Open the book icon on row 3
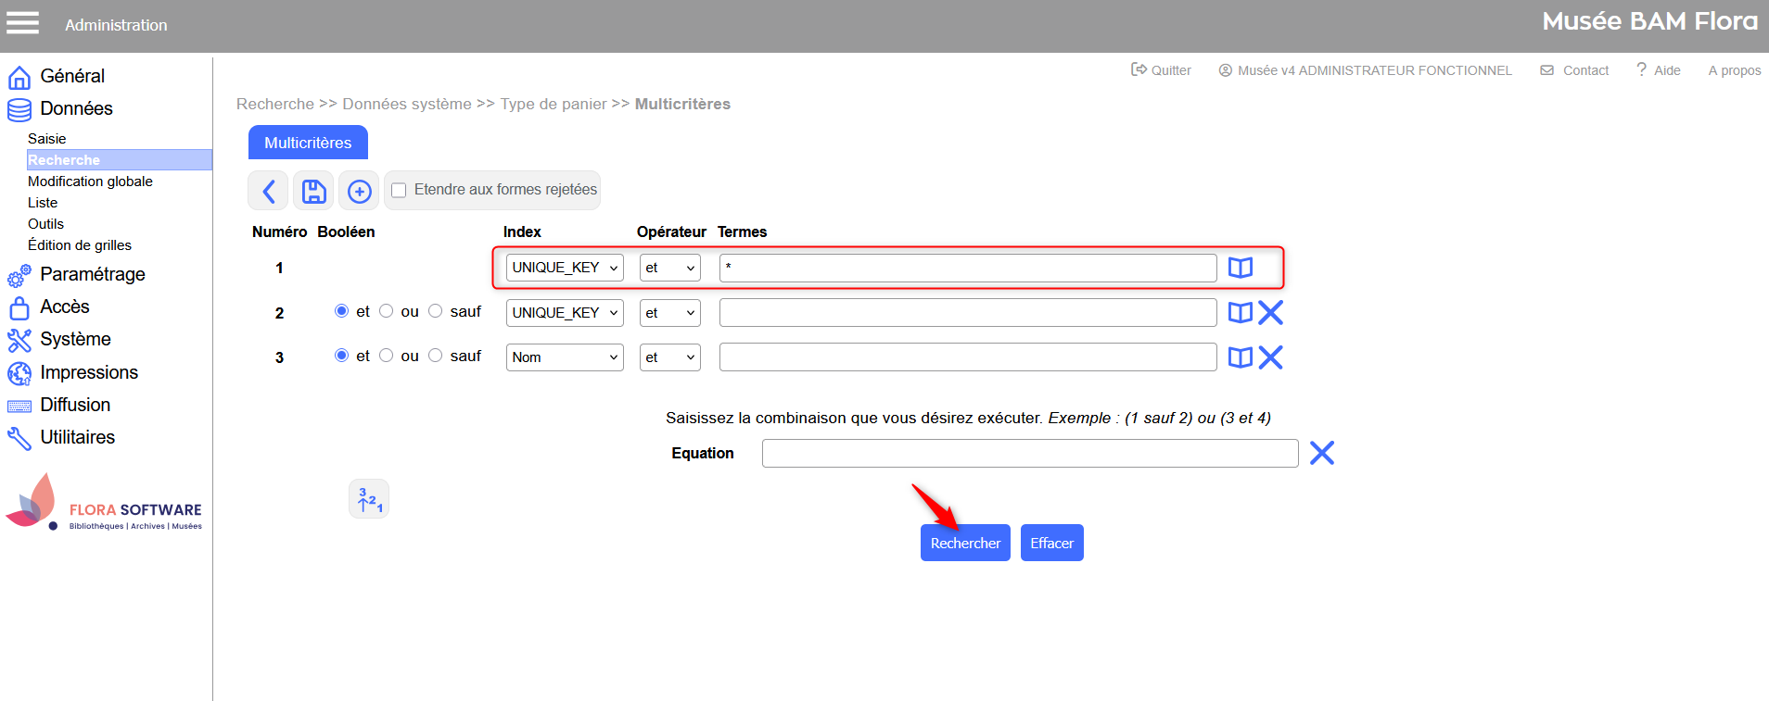The height and width of the screenshot is (701, 1769). click(1240, 357)
